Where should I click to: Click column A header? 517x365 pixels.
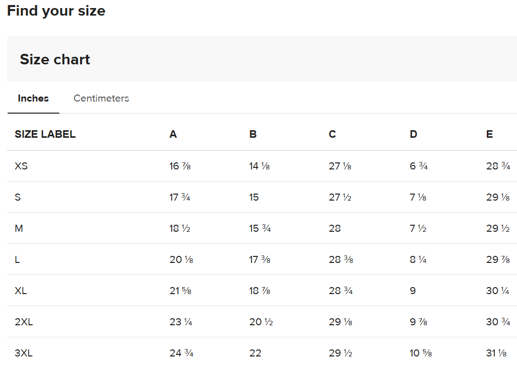[x=173, y=134]
